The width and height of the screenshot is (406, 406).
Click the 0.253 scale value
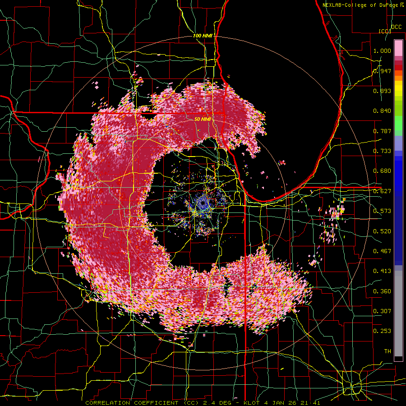pos(382,331)
